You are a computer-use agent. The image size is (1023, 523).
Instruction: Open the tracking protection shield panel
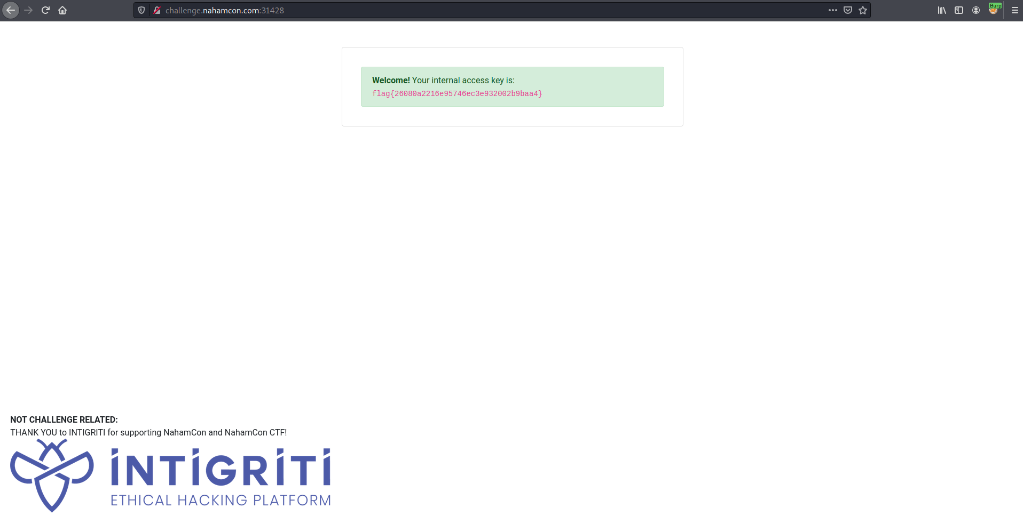(141, 10)
